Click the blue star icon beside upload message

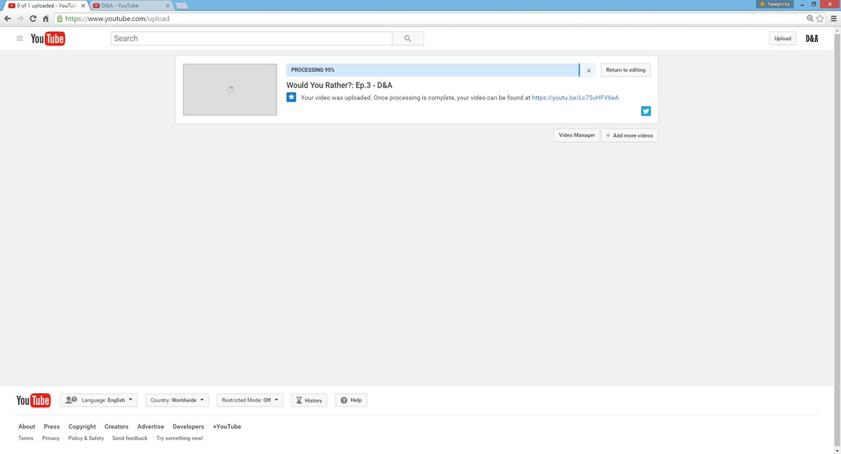[291, 97]
